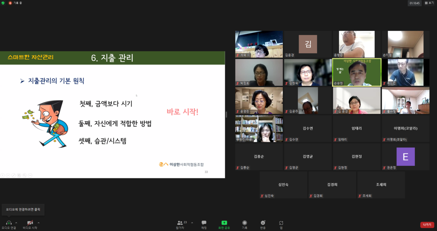Click slide text 첫째, 금액보다 시기
This screenshot has height=231, width=437.
pos(106,104)
